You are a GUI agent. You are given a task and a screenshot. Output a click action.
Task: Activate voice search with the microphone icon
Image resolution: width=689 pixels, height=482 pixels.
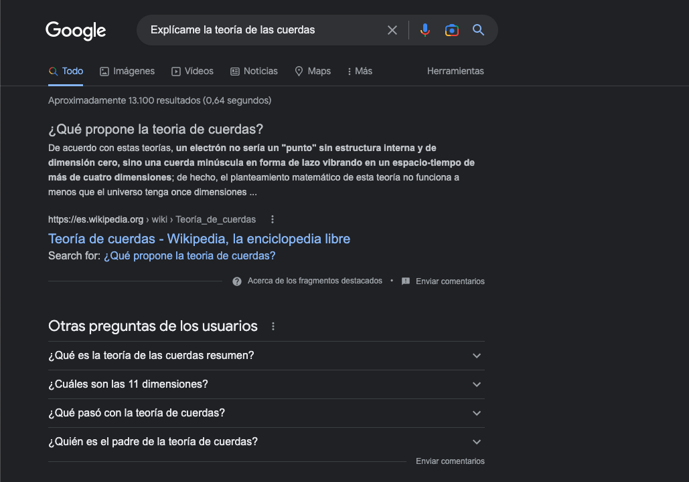pyautogui.click(x=425, y=30)
